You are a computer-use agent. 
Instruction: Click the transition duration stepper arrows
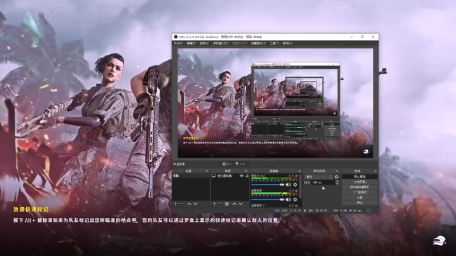[x=337, y=183]
